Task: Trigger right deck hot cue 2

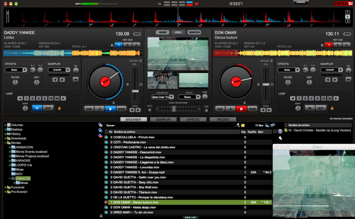Action: click(338, 45)
